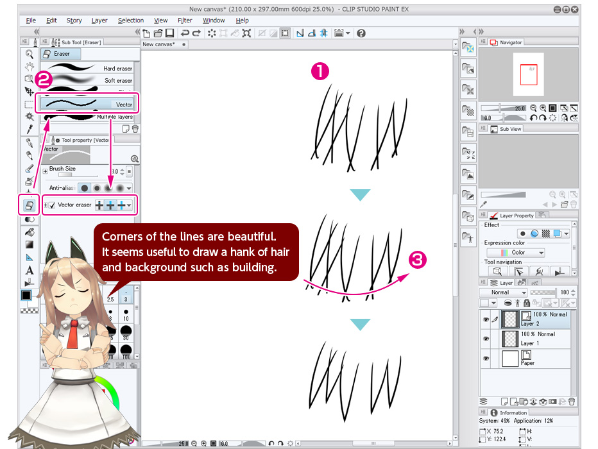Create a new raster layer

pos(504,401)
